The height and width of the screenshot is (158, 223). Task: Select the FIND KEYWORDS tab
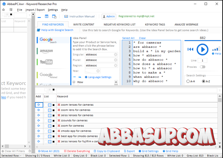coord(53,25)
